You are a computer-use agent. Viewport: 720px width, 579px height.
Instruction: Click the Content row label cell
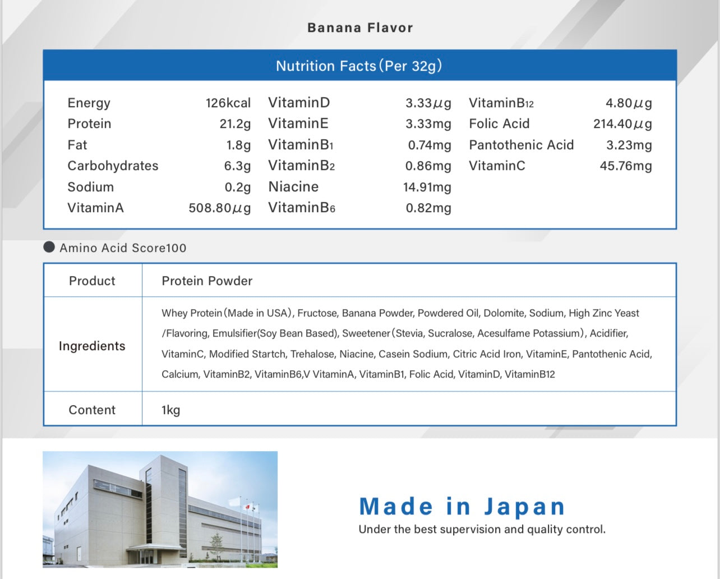click(92, 410)
